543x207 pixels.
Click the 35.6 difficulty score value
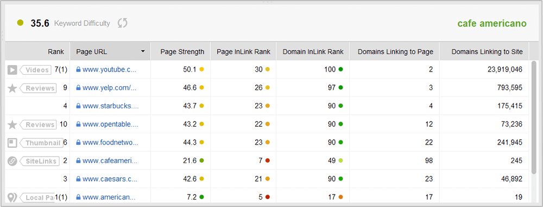(x=40, y=23)
